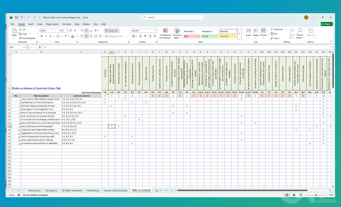Toggle Wrap Text on

(112, 31)
